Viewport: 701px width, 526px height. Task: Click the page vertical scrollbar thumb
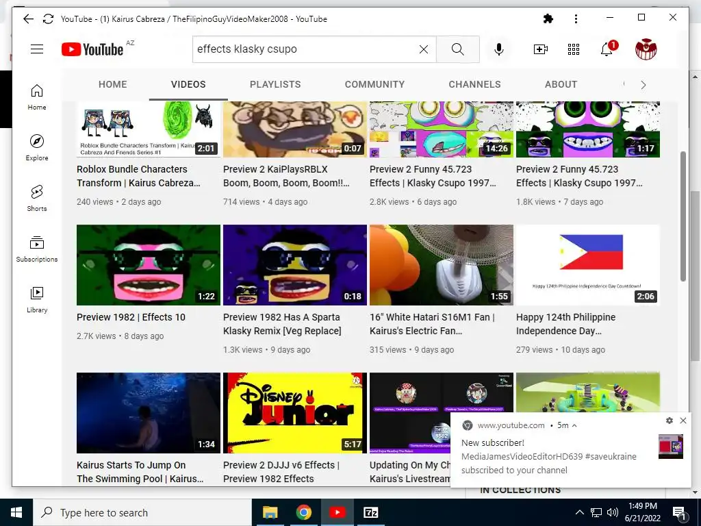[x=683, y=216]
